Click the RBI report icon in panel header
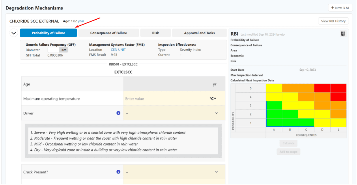The image size is (357, 185). [343, 34]
